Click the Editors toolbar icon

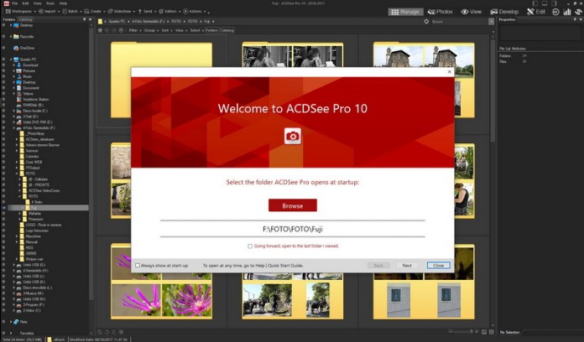click(x=161, y=12)
